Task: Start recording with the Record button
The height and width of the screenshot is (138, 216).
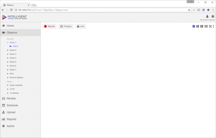Action: (49, 26)
